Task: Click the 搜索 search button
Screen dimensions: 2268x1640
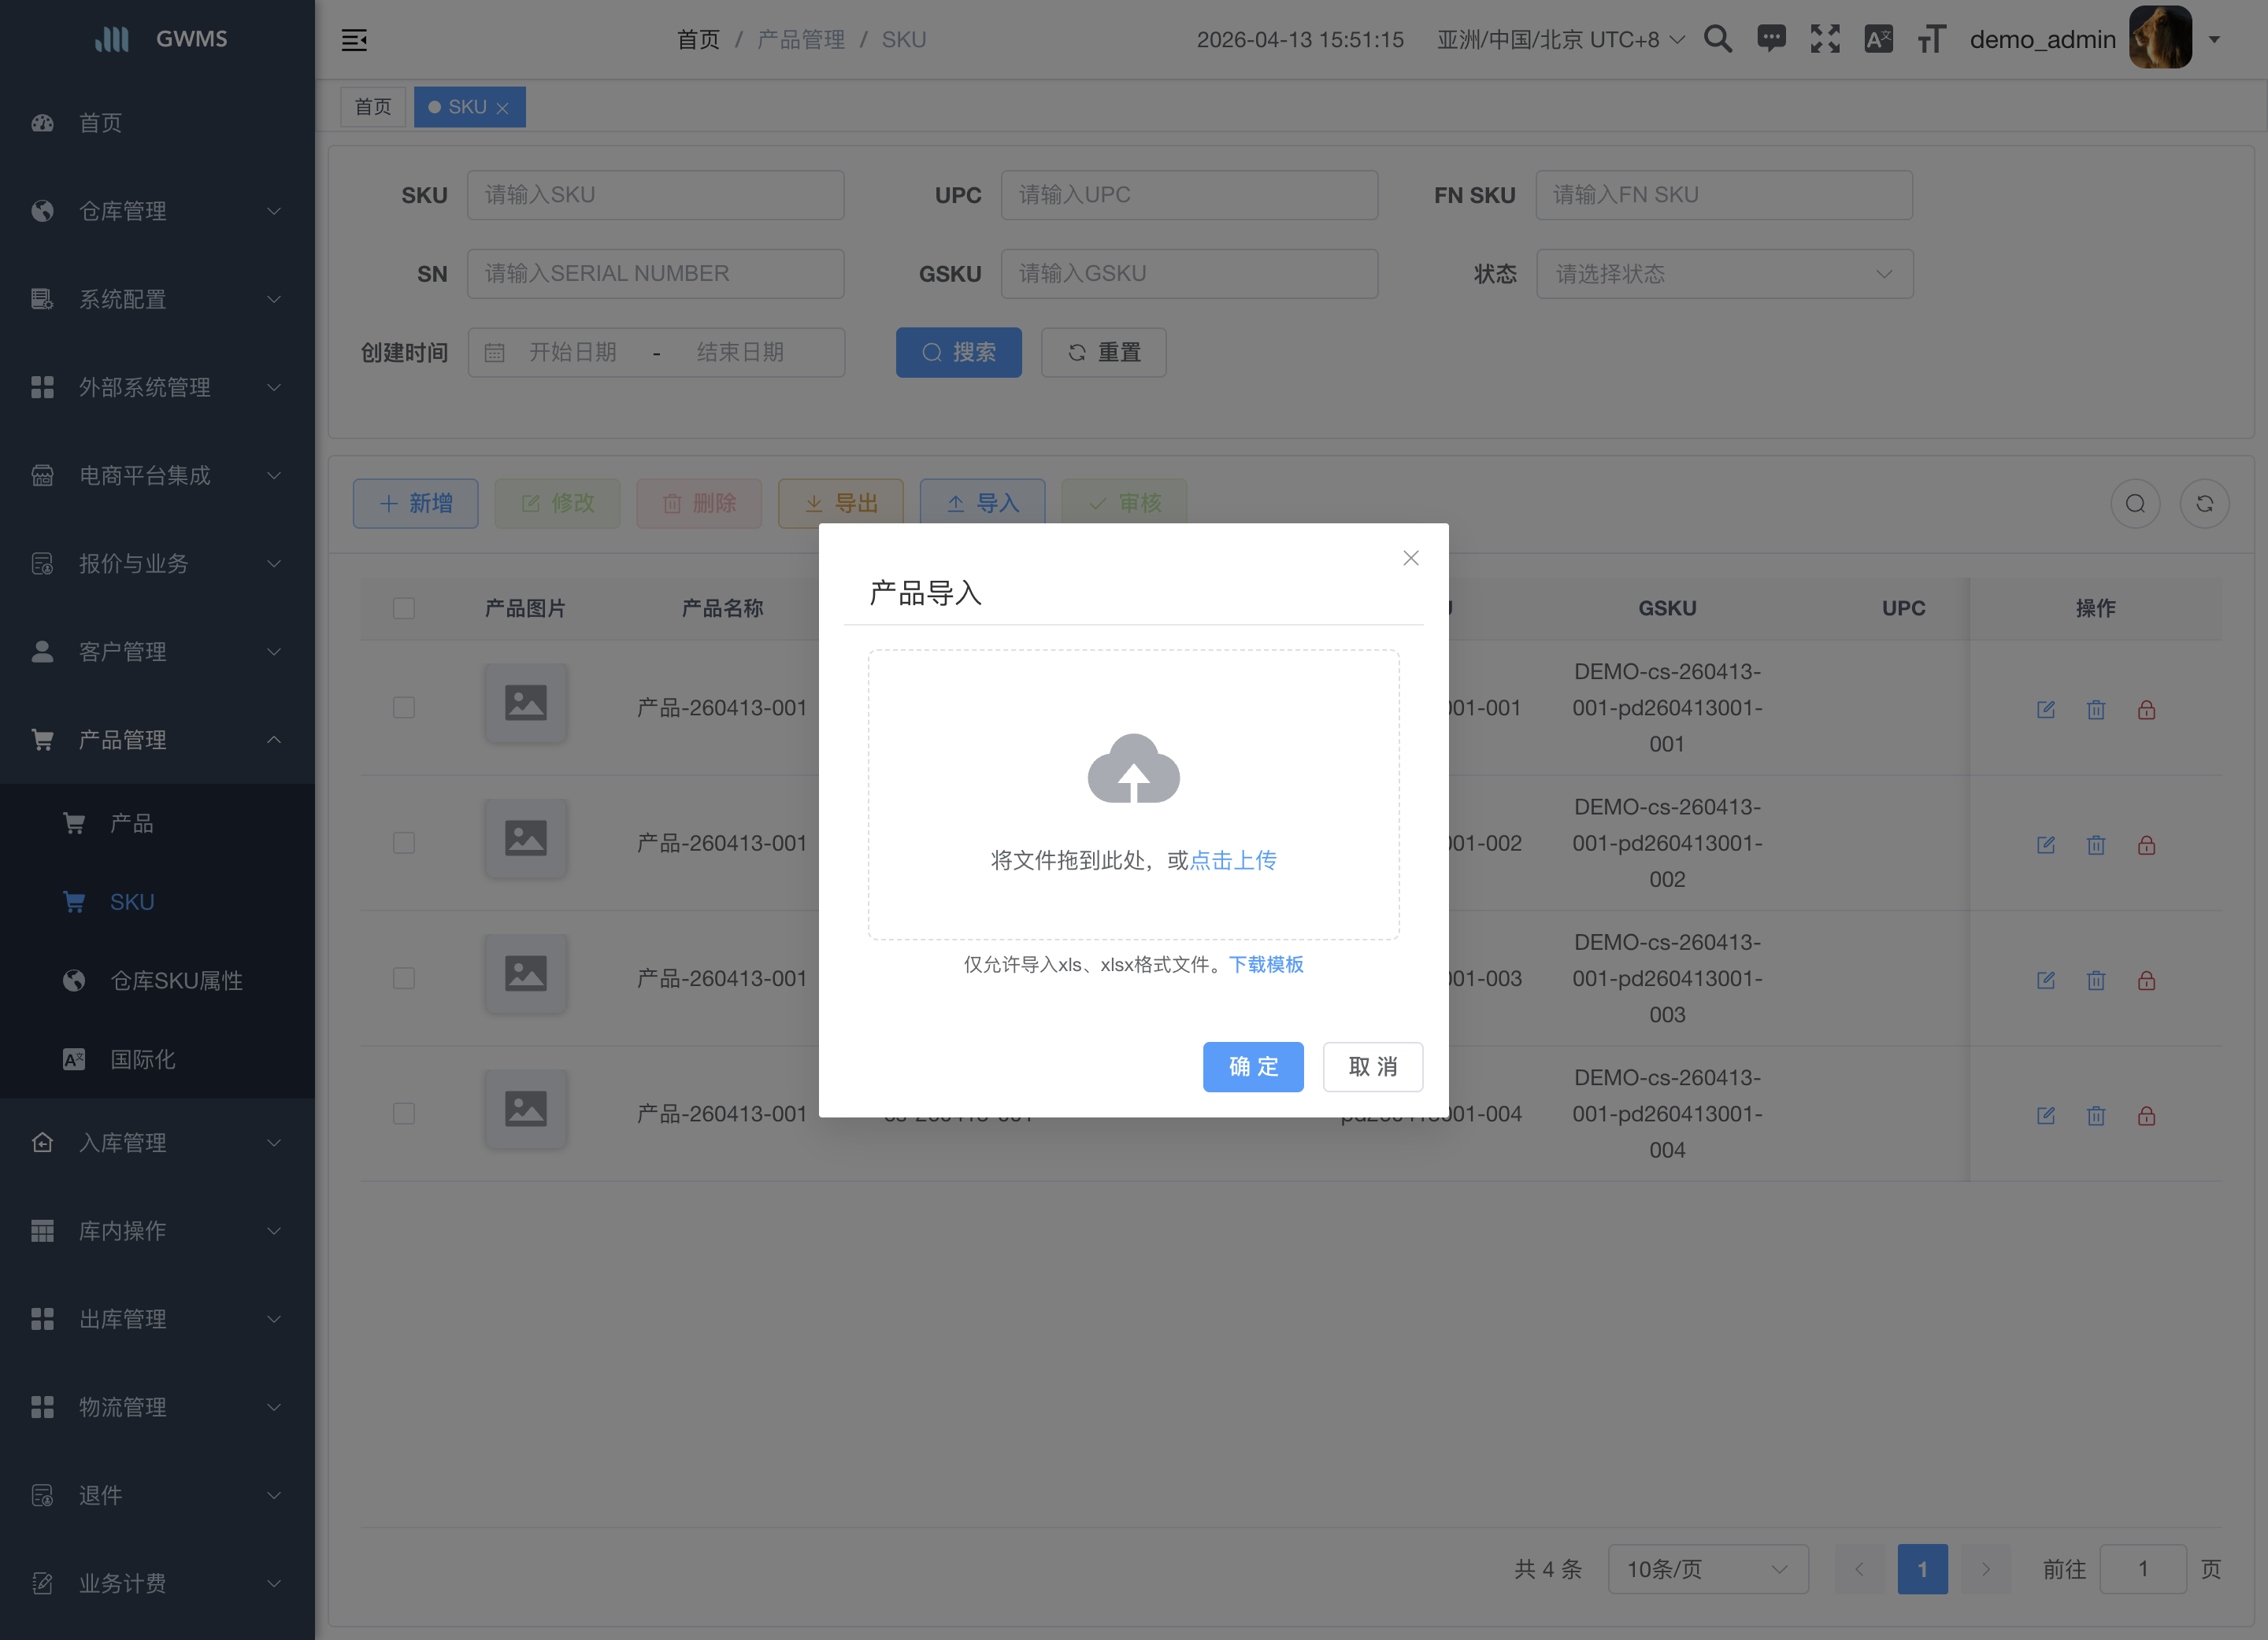Action: tap(958, 352)
